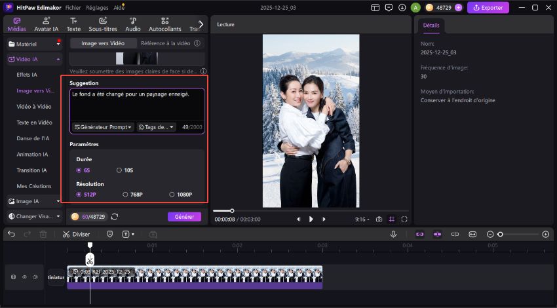Click the Générer button
Screen dimensions: 557x308
pyautogui.click(x=184, y=217)
